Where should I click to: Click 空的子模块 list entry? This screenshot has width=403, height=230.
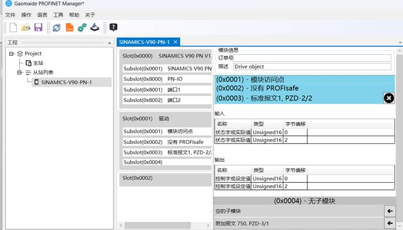pyautogui.click(x=299, y=211)
